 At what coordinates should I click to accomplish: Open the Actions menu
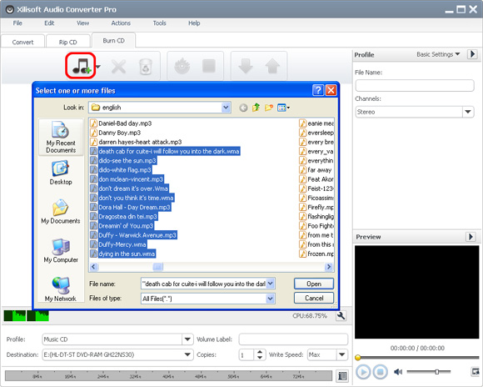pyautogui.click(x=121, y=23)
